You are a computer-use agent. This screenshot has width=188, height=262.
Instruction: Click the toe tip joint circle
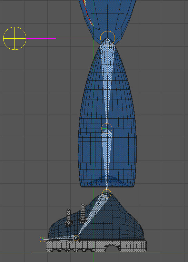(42, 239)
